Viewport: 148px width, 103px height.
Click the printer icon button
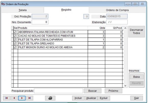pos(50,98)
